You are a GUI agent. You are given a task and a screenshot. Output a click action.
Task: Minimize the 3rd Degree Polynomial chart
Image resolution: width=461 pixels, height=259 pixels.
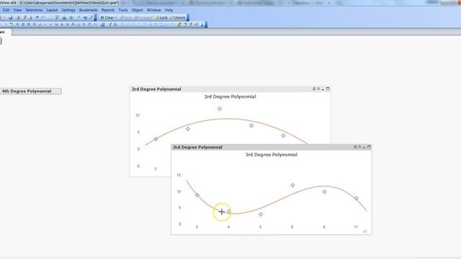point(364,147)
